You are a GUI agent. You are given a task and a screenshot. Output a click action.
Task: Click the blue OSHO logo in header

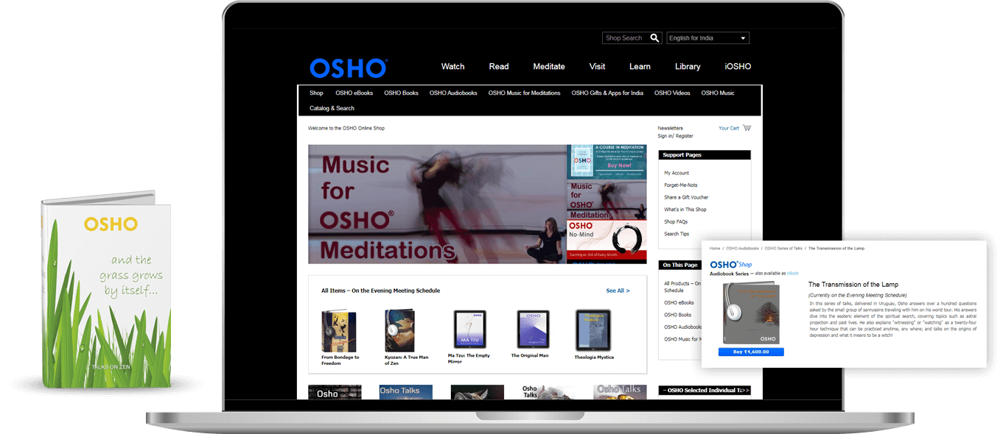[x=348, y=68]
